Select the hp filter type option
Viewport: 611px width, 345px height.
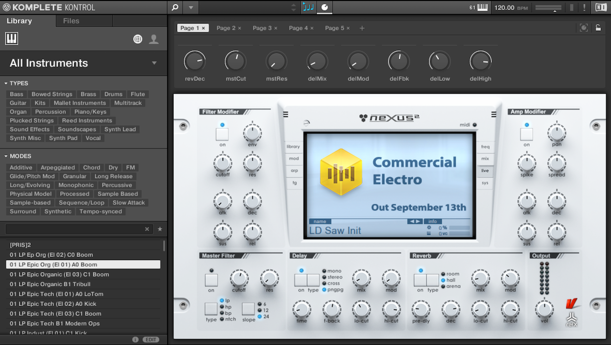tap(225, 307)
